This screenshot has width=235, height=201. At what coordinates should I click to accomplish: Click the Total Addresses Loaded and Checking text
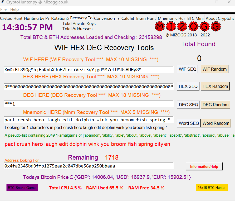pyautogui.click(x=91, y=37)
